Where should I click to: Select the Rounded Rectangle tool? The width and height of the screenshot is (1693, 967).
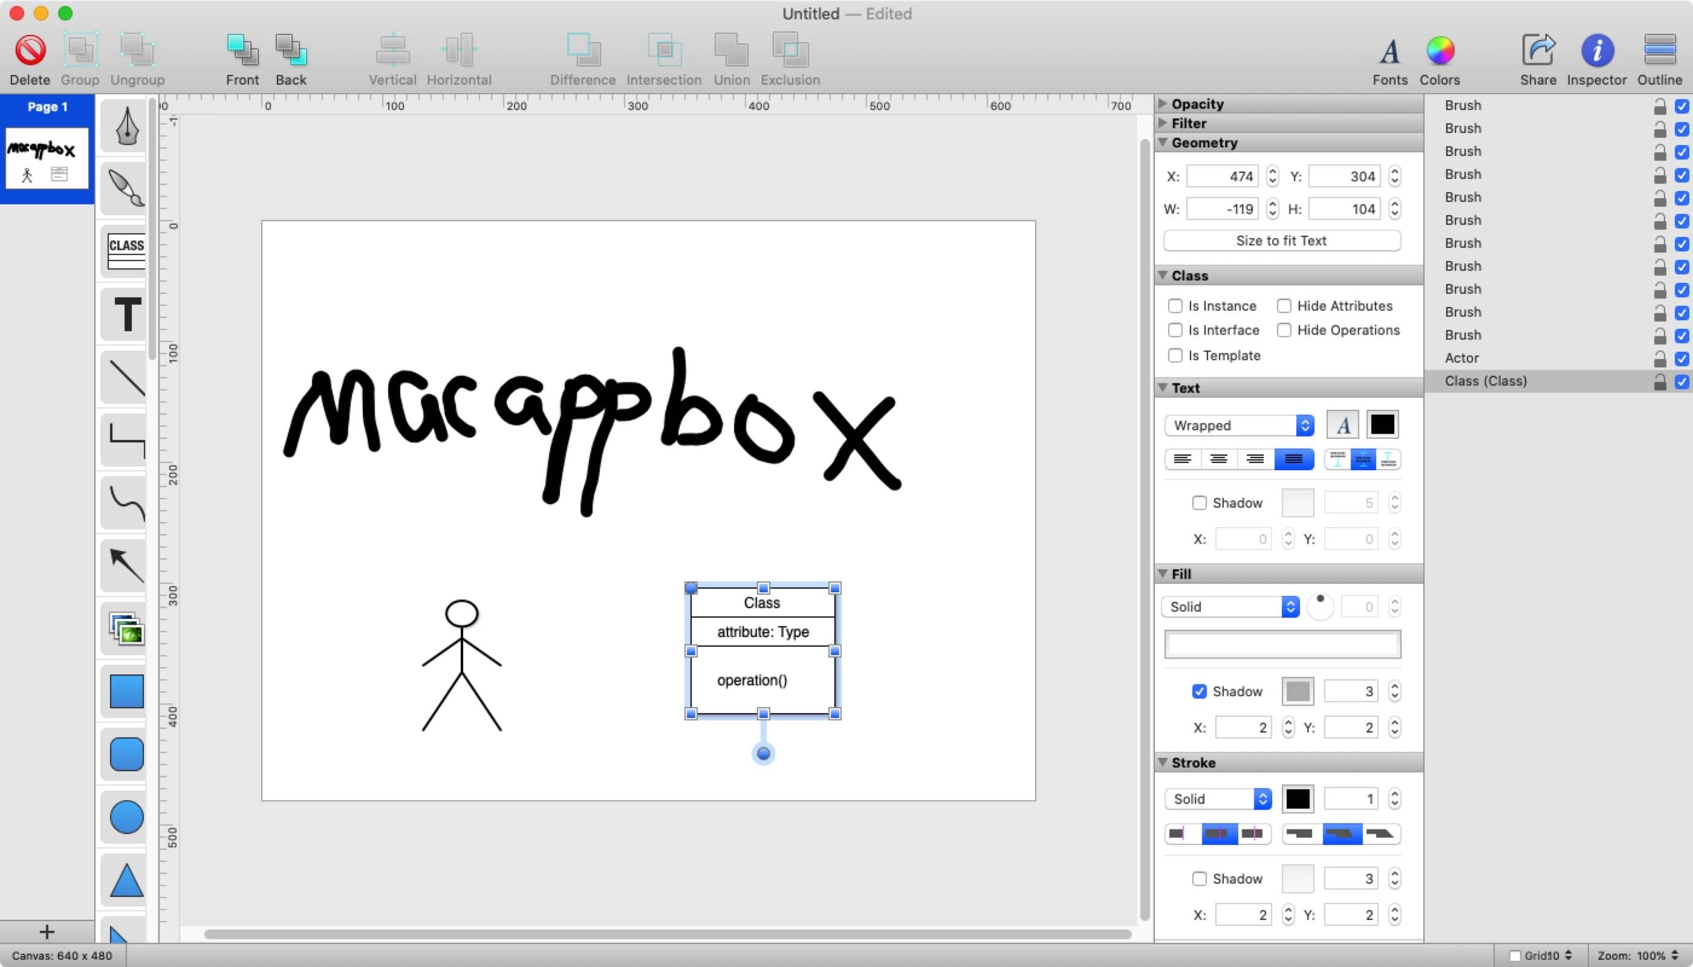[125, 754]
